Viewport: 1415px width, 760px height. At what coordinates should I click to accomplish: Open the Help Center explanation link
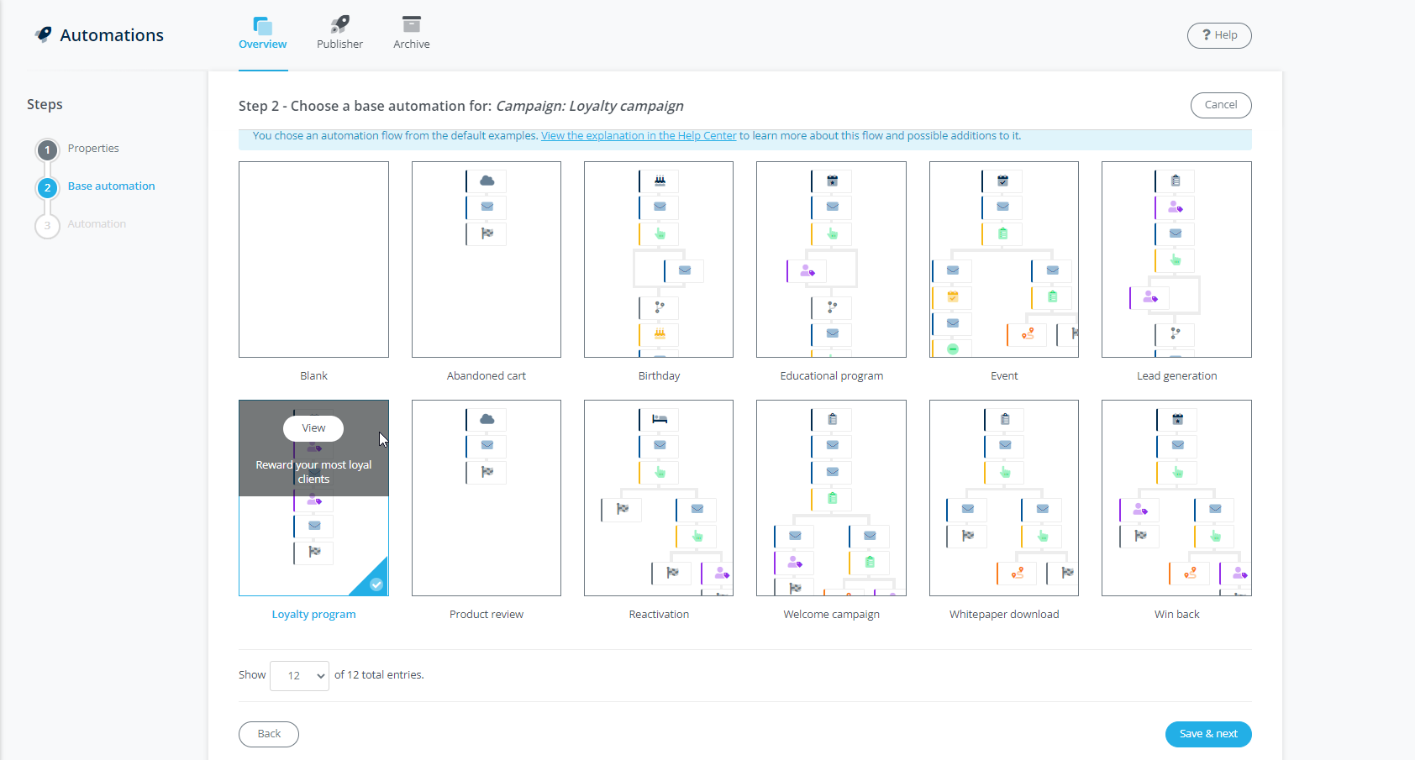coord(638,136)
